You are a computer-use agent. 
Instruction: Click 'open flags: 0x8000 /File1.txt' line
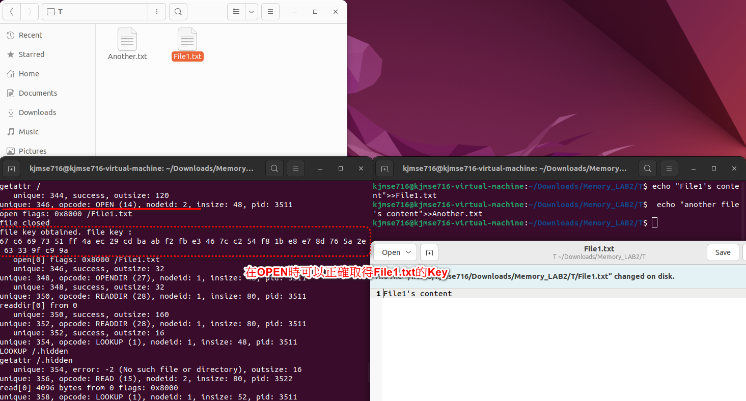66,214
